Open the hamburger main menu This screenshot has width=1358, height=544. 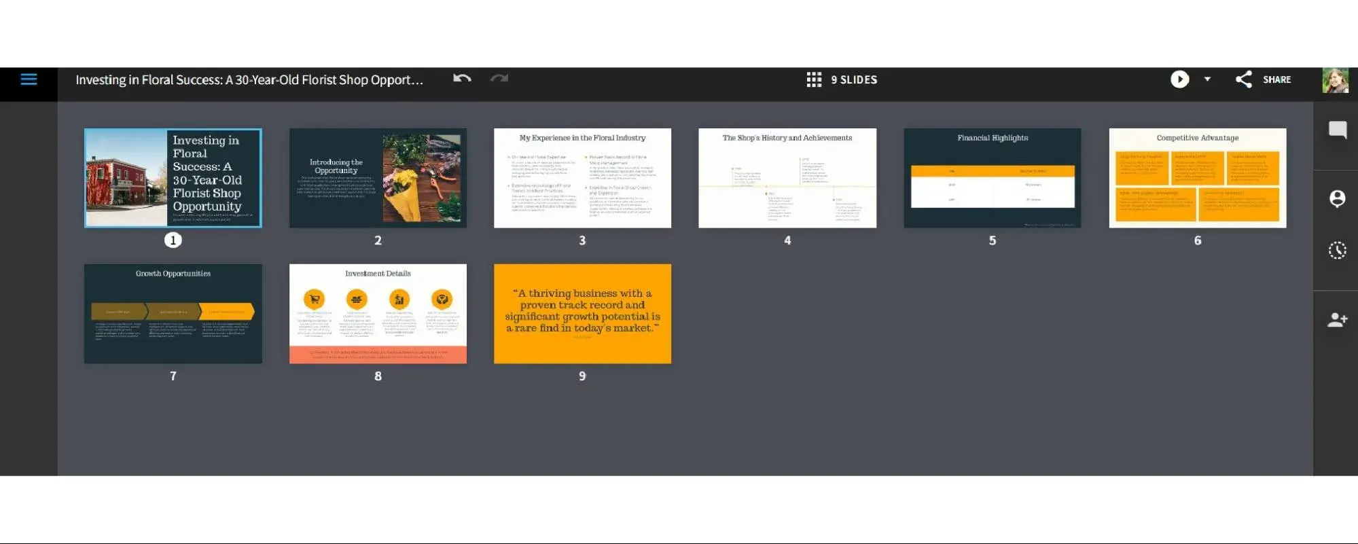(x=29, y=79)
